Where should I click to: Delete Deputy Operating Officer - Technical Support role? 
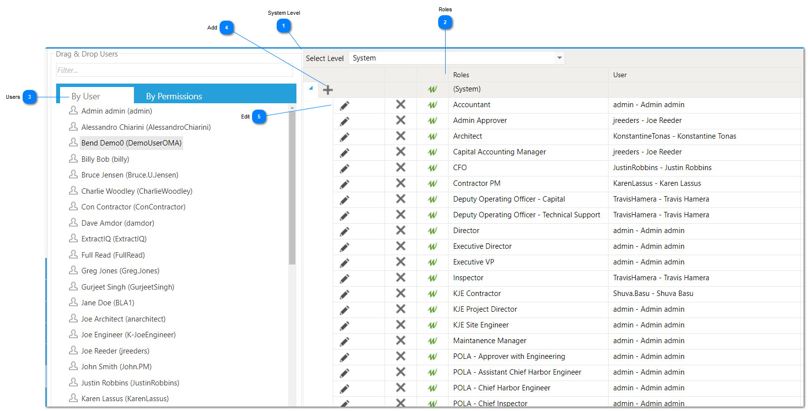coord(401,214)
